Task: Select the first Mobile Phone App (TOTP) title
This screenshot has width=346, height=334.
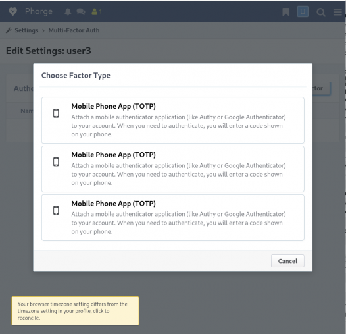Action: [113, 106]
